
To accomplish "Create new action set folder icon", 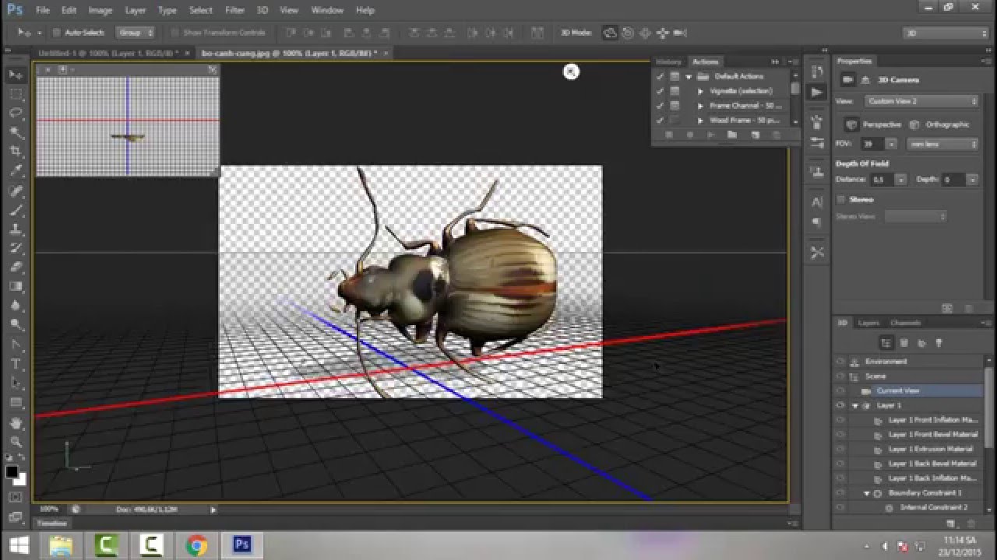I will coord(732,135).
